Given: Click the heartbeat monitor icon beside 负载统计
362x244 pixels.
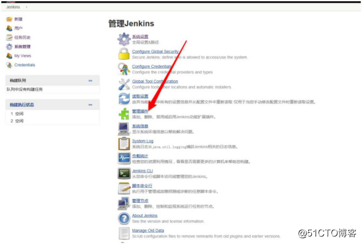Looking at the screenshot, I should pyautogui.click(x=124, y=158).
